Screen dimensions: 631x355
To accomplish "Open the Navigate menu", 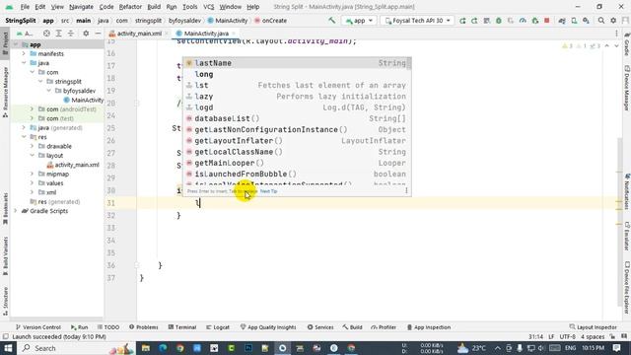I will (x=81, y=7).
